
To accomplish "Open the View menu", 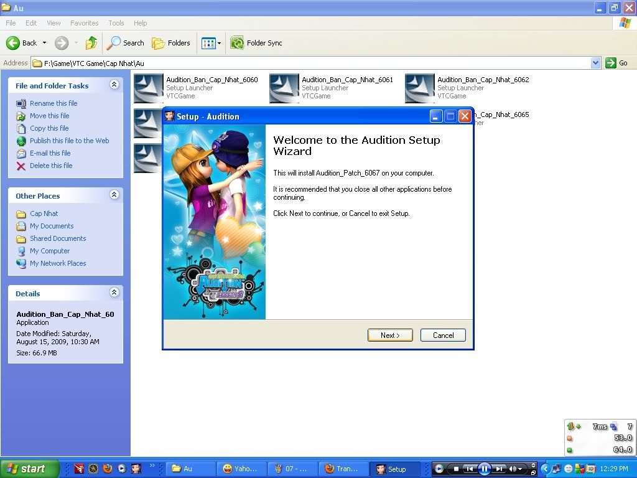I will [53, 23].
